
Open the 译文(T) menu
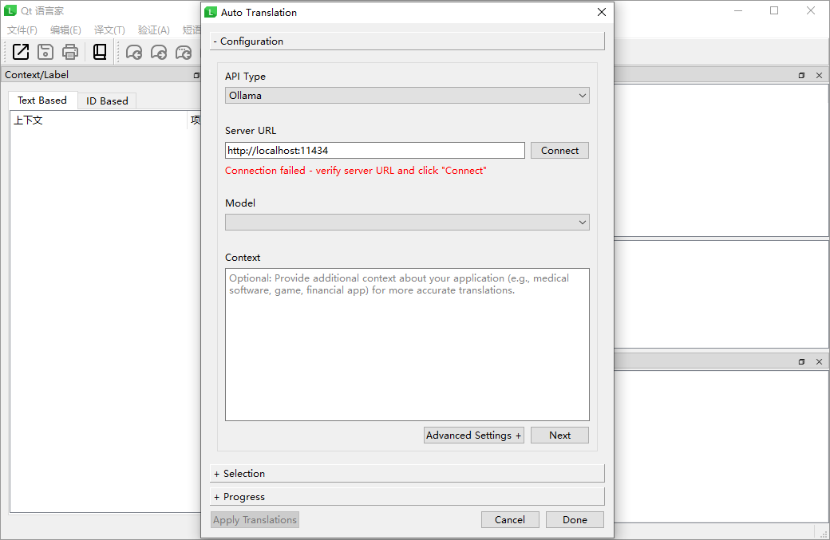click(x=109, y=30)
